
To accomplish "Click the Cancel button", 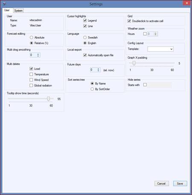I will pos(161,184).
